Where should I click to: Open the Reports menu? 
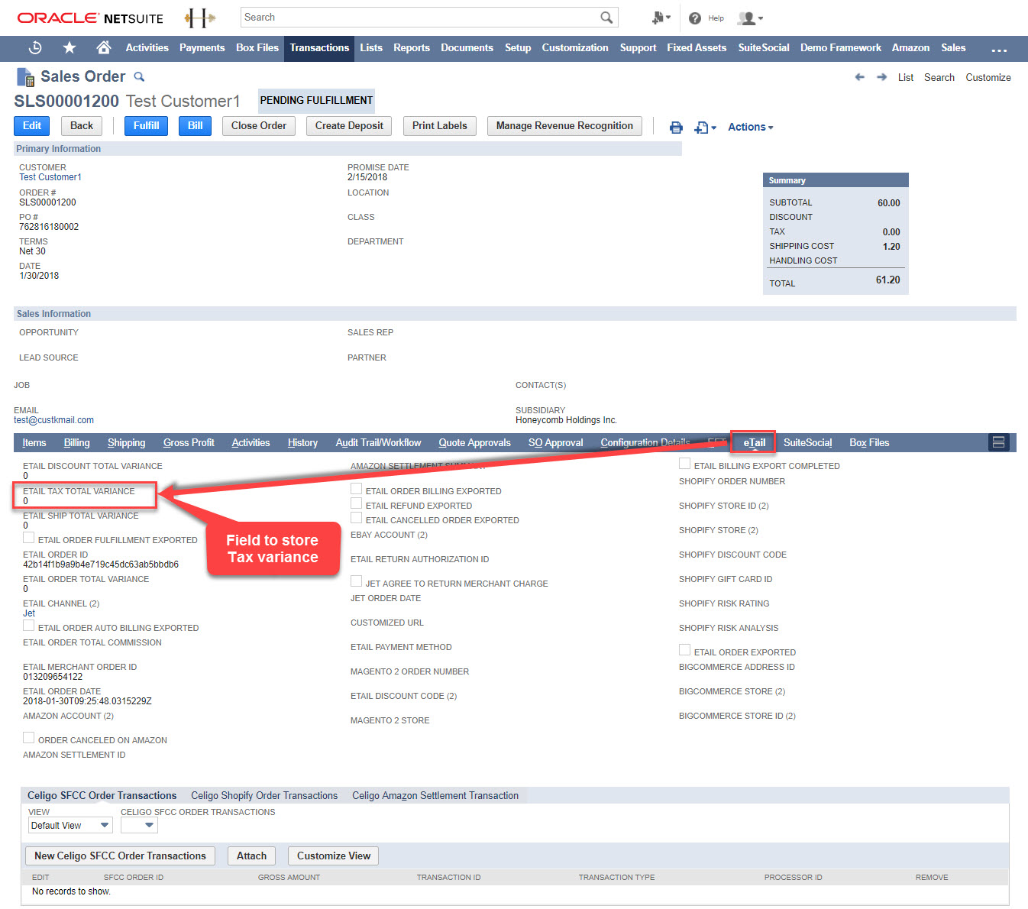[x=412, y=47]
